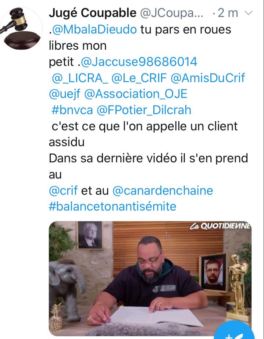Open the @FPotier_Dilcrah mention
Screen dimensions: 264x339
click(144, 110)
